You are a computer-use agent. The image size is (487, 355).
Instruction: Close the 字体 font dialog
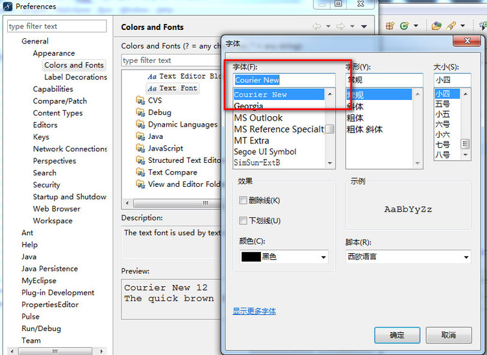467,41
